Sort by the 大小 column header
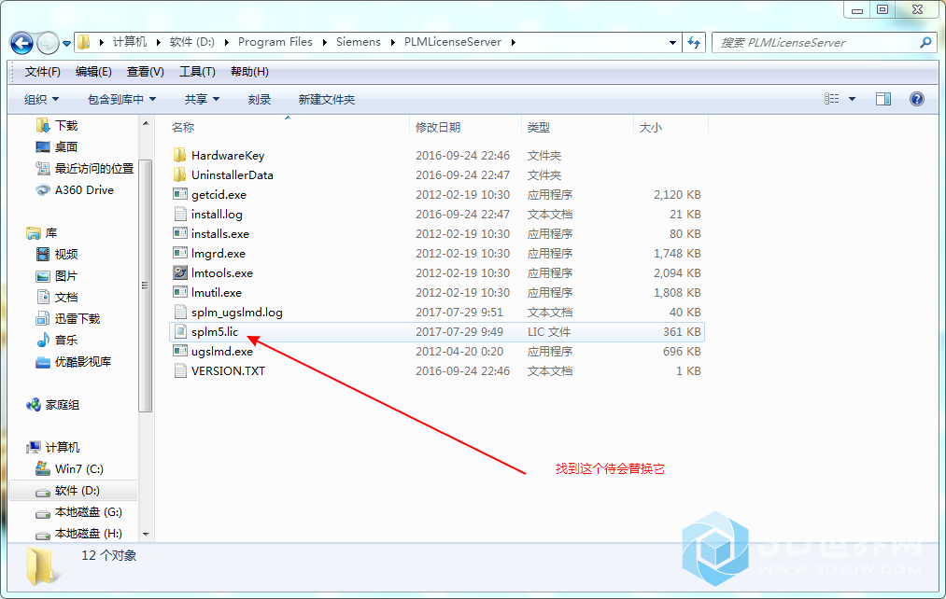Viewport: 946px width, 599px height. (x=650, y=127)
